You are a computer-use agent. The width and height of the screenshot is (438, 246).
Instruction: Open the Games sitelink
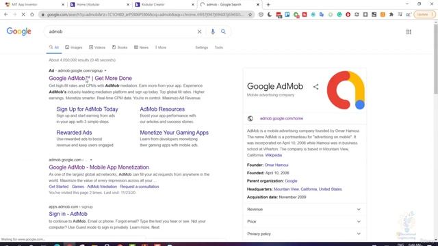click(77, 187)
